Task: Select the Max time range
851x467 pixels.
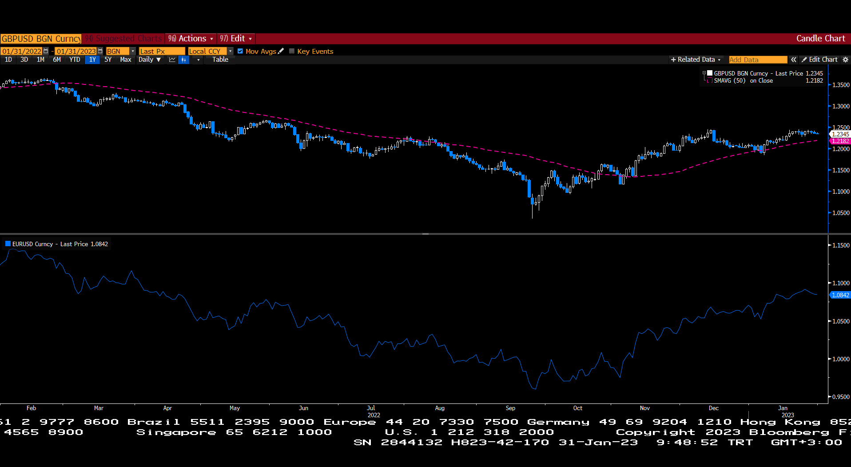Action: coord(126,60)
